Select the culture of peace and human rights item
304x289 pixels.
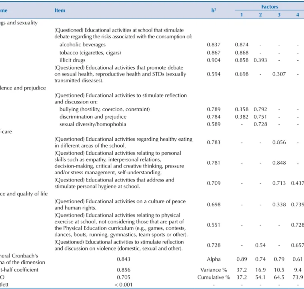120,205
